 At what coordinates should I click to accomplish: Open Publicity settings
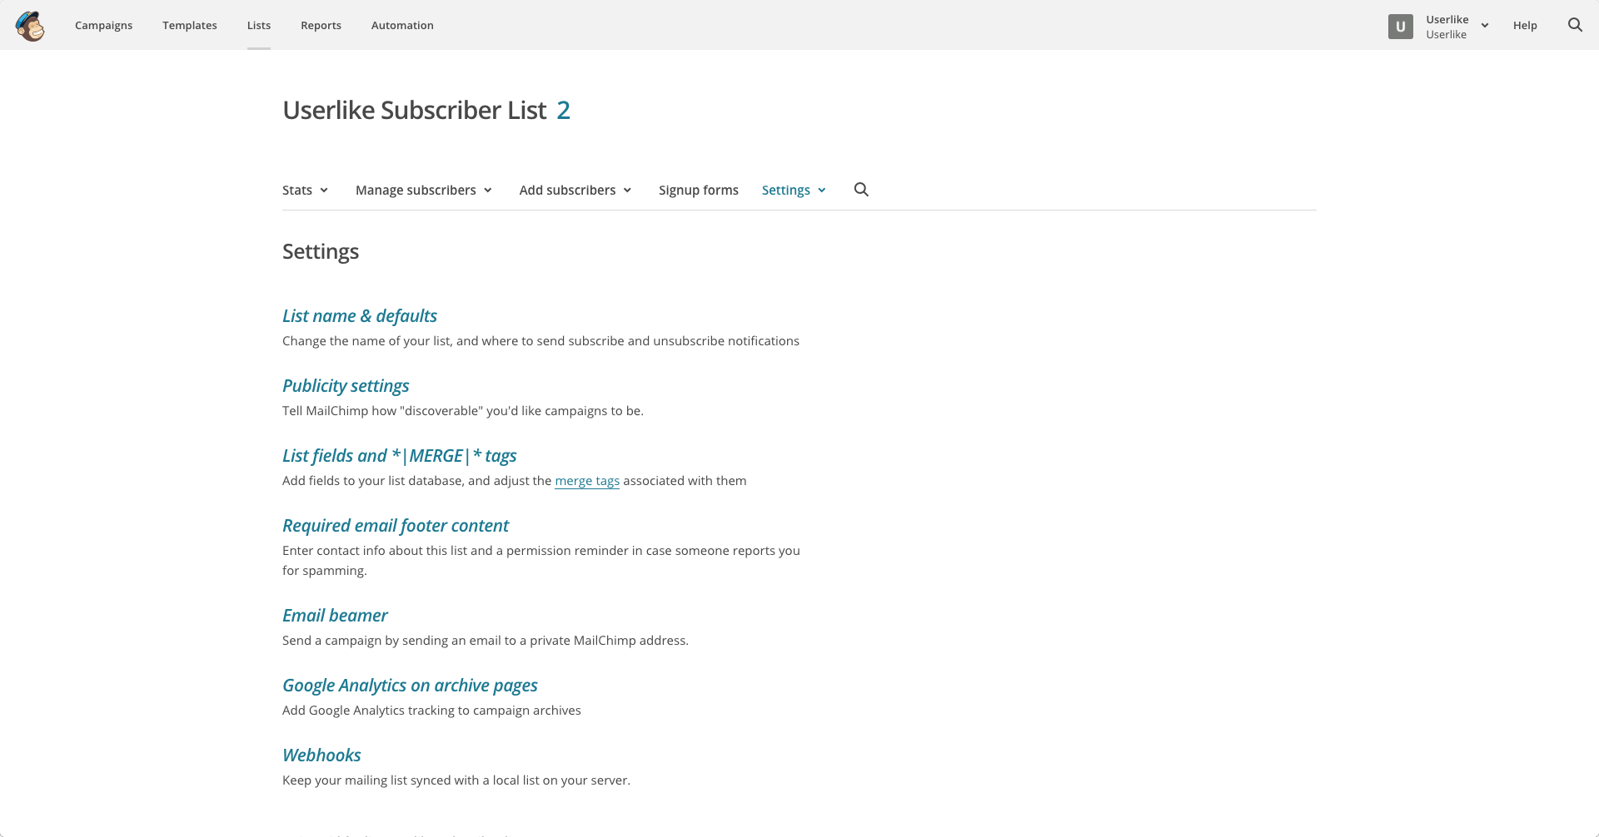point(346,386)
